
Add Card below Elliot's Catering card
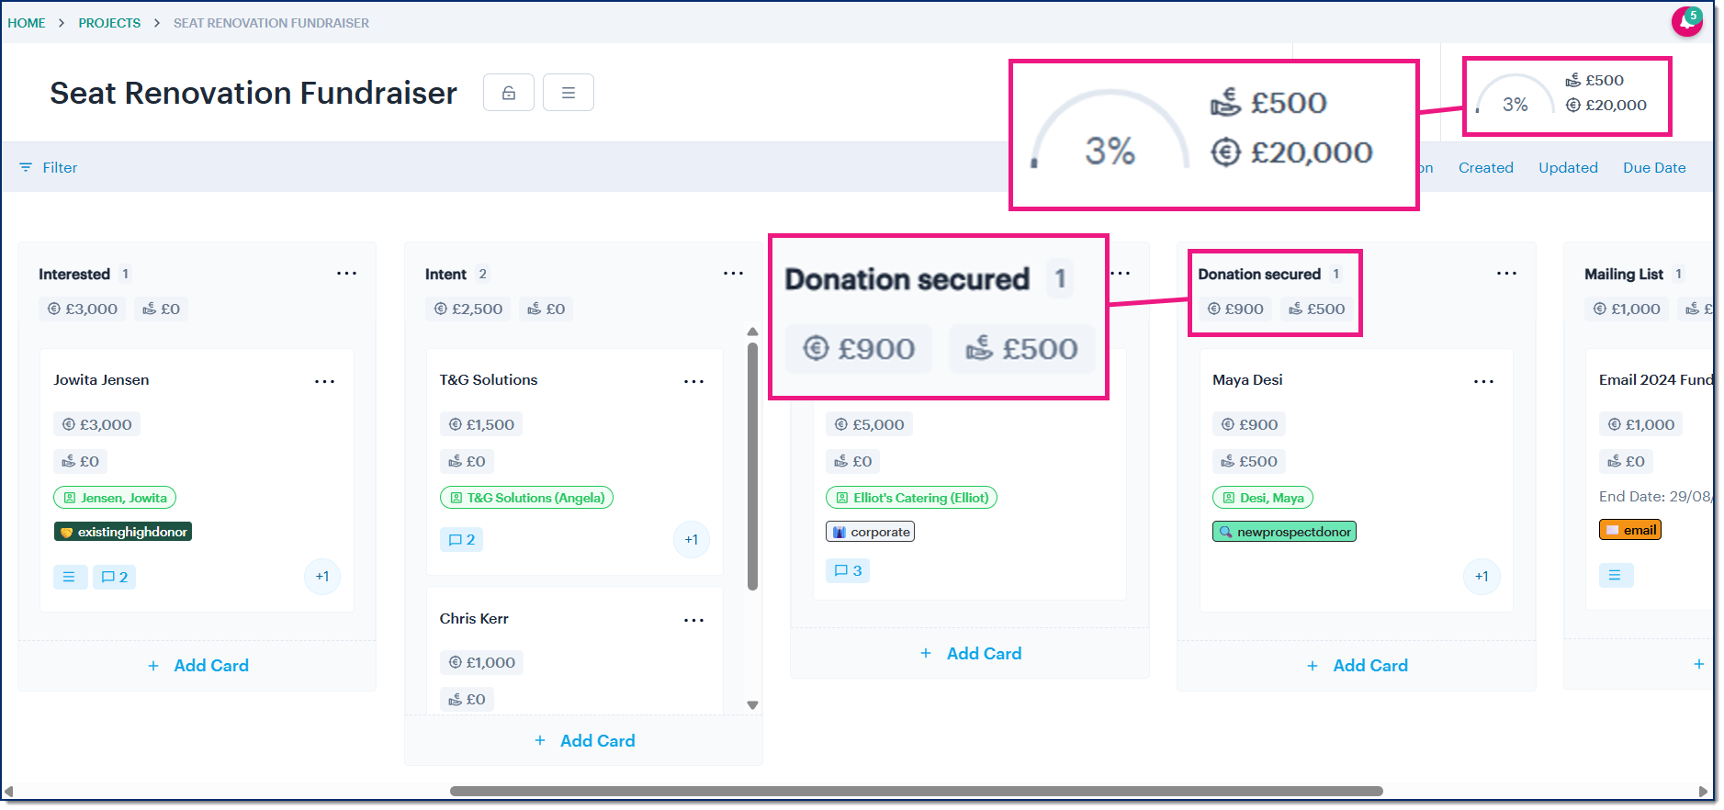point(970,654)
